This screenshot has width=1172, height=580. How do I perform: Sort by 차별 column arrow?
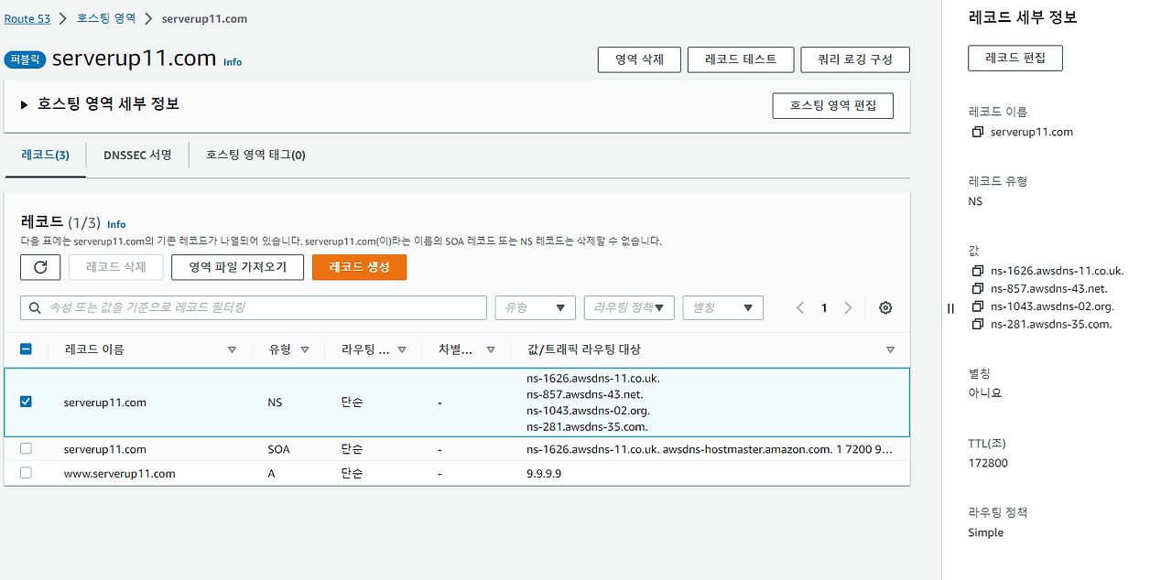pyautogui.click(x=491, y=349)
